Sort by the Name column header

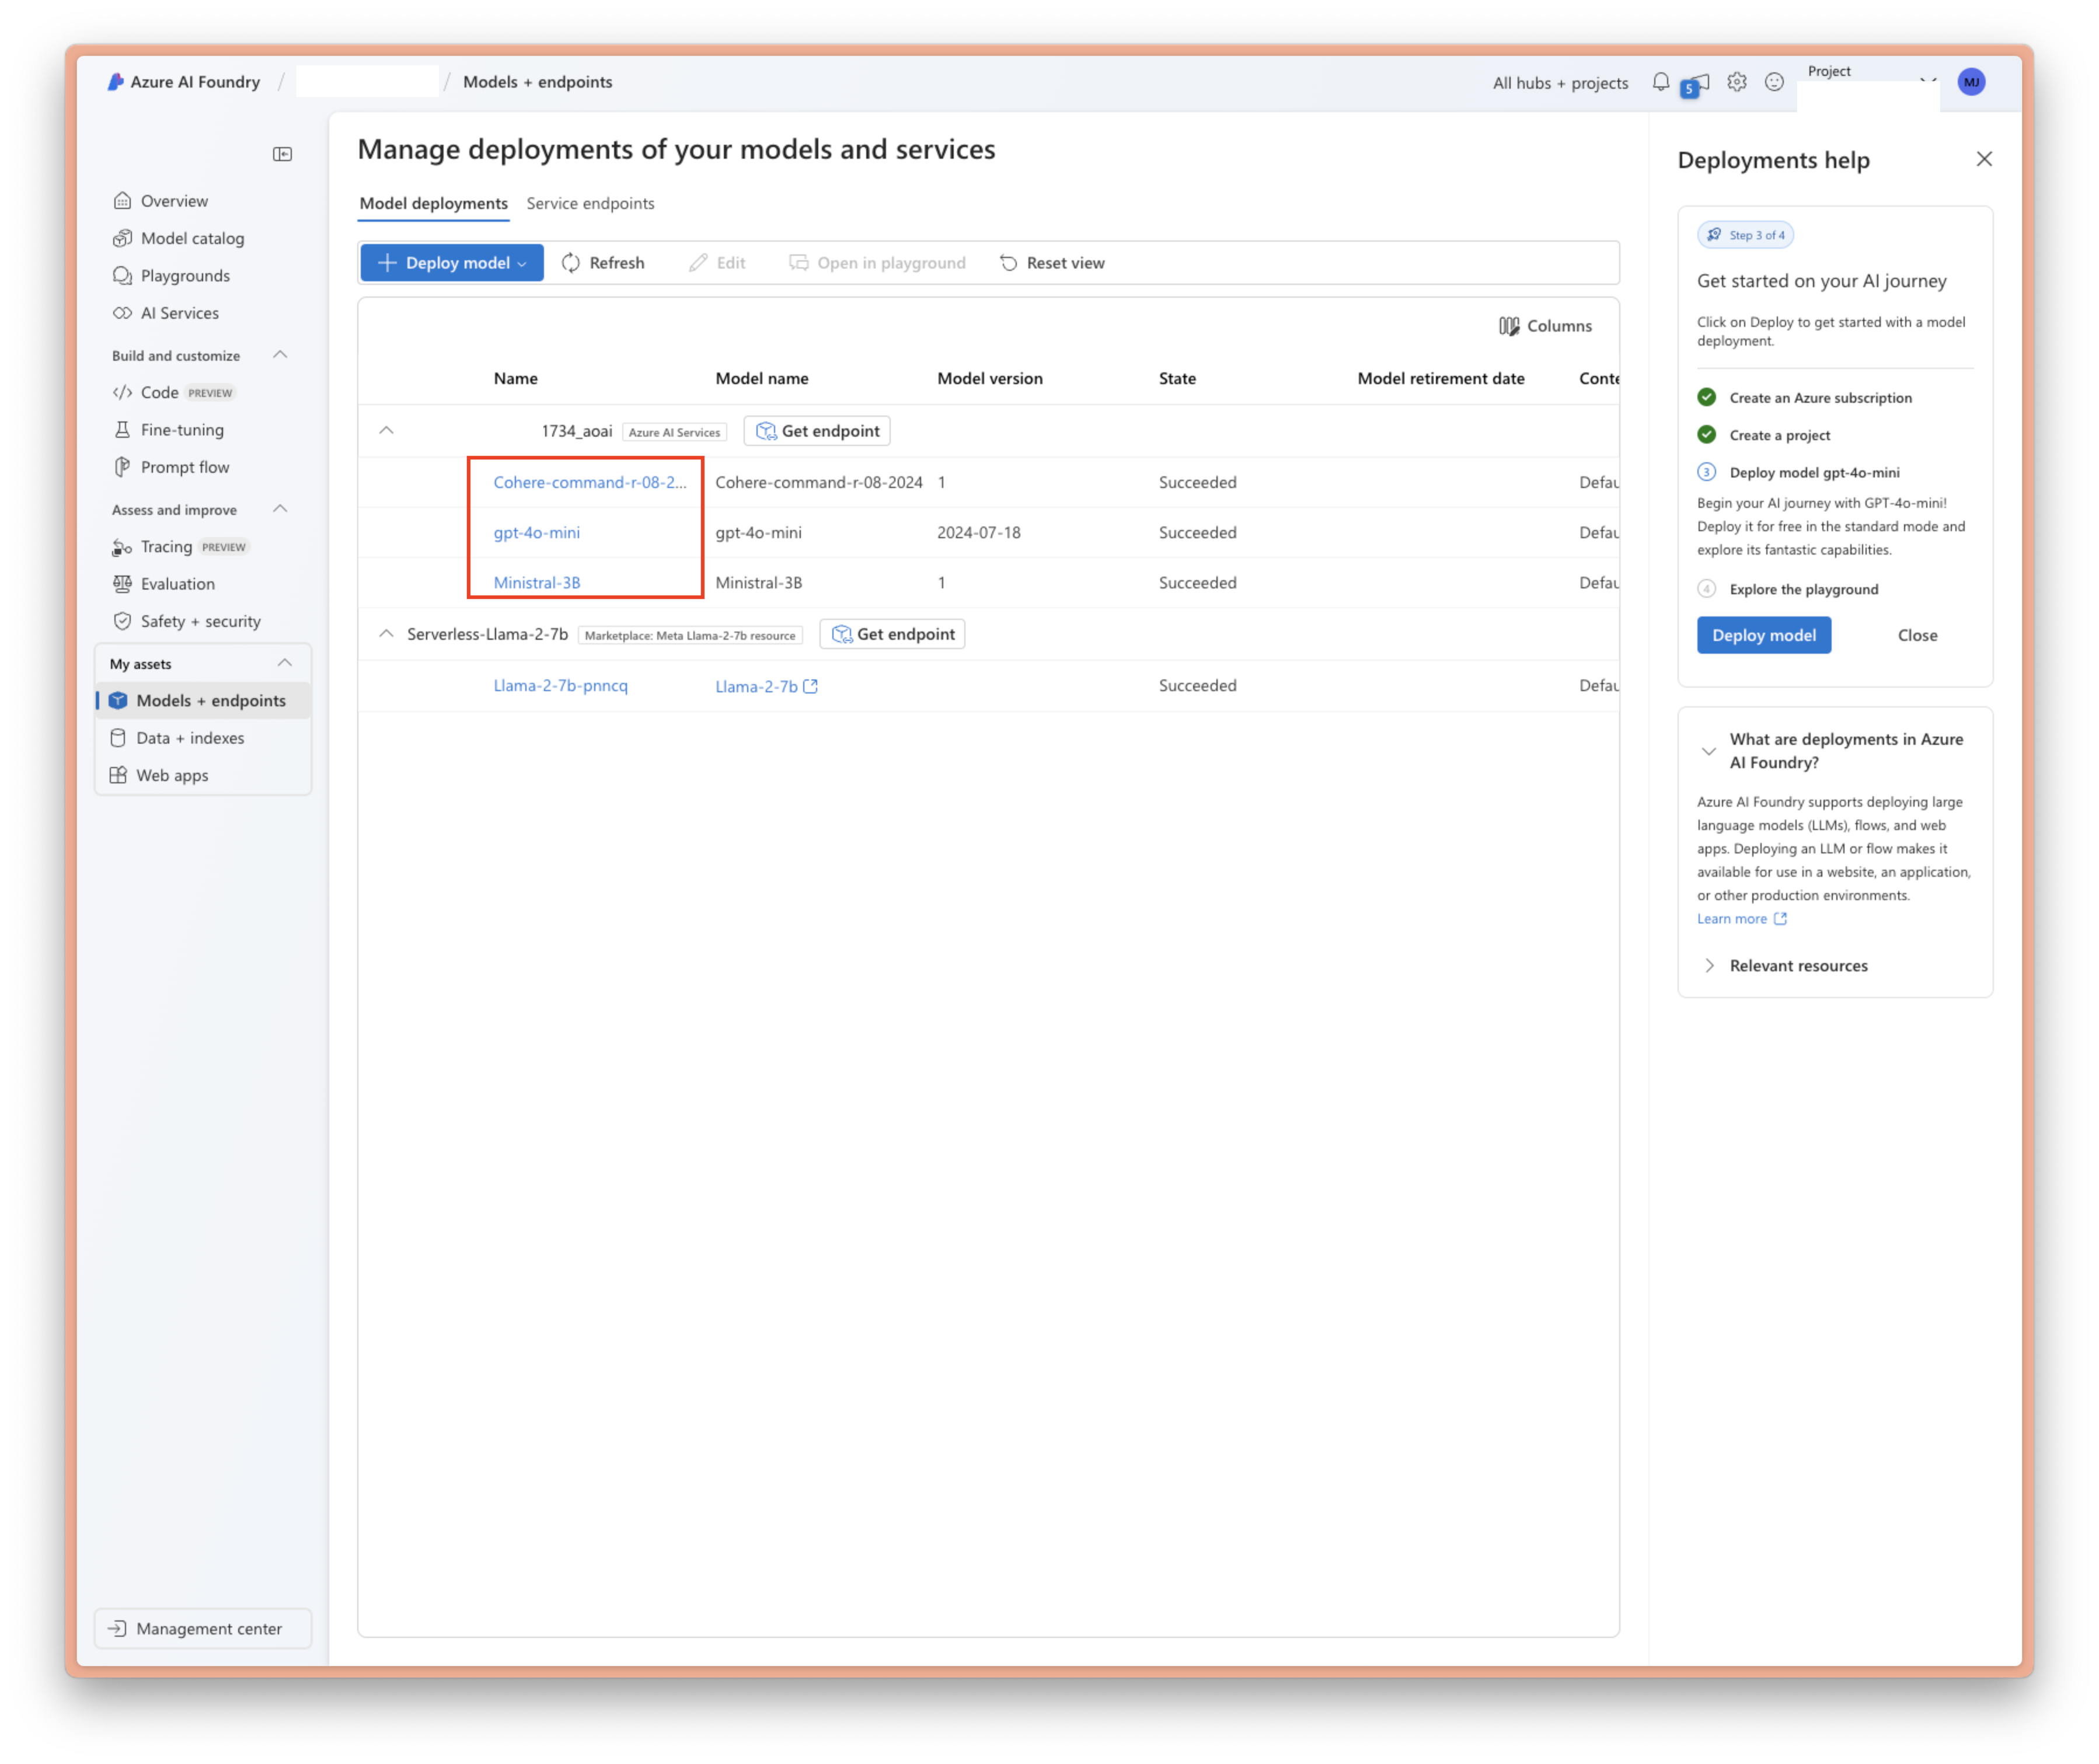point(516,379)
